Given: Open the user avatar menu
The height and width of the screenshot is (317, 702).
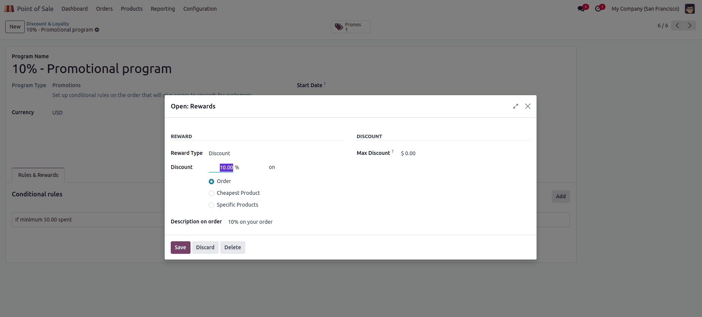Looking at the screenshot, I should pyautogui.click(x=690, y=8).
